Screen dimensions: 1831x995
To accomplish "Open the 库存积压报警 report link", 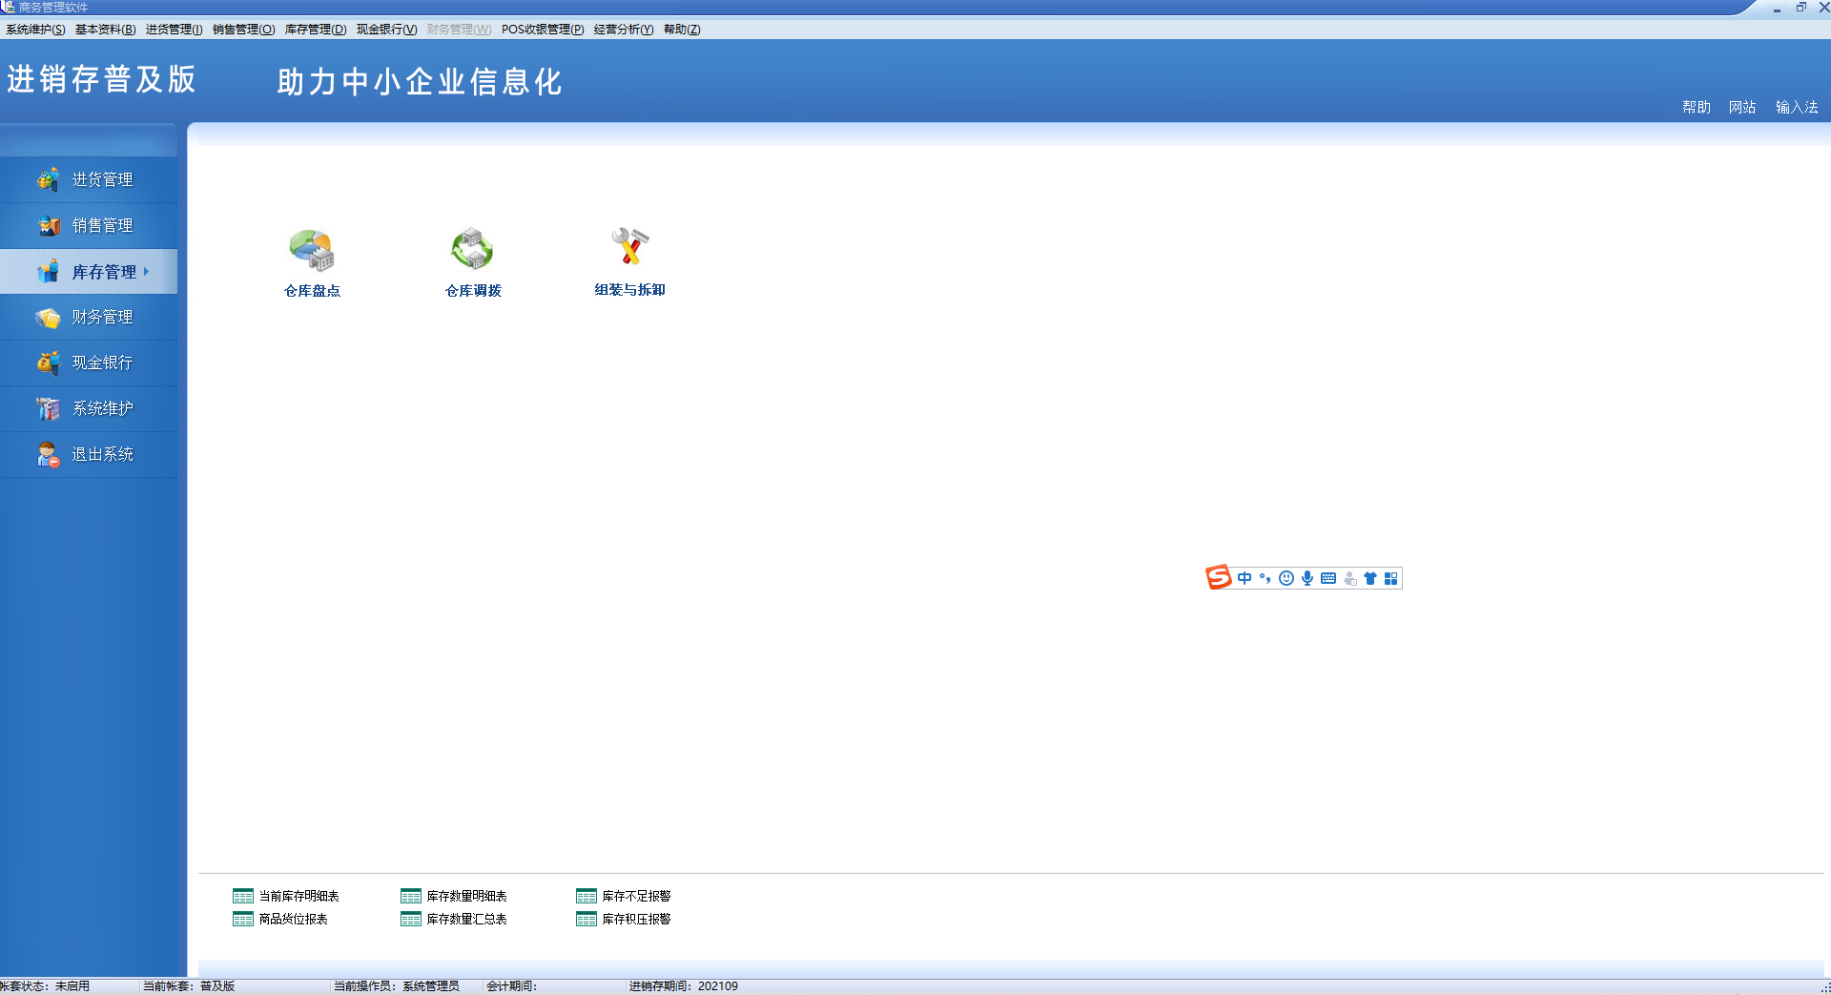I will (x=637, y=920).
